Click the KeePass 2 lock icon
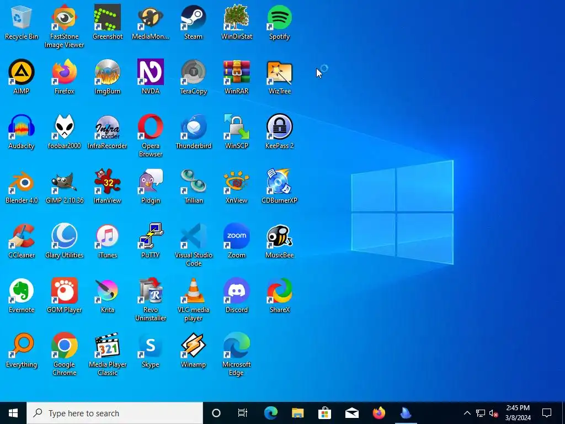 [280, 126]
